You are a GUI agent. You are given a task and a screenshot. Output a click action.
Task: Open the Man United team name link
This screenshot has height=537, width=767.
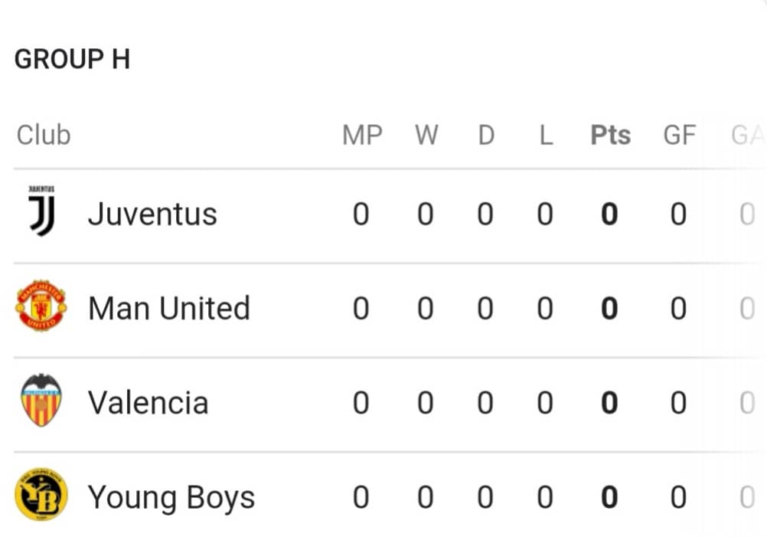click(169, 309)
